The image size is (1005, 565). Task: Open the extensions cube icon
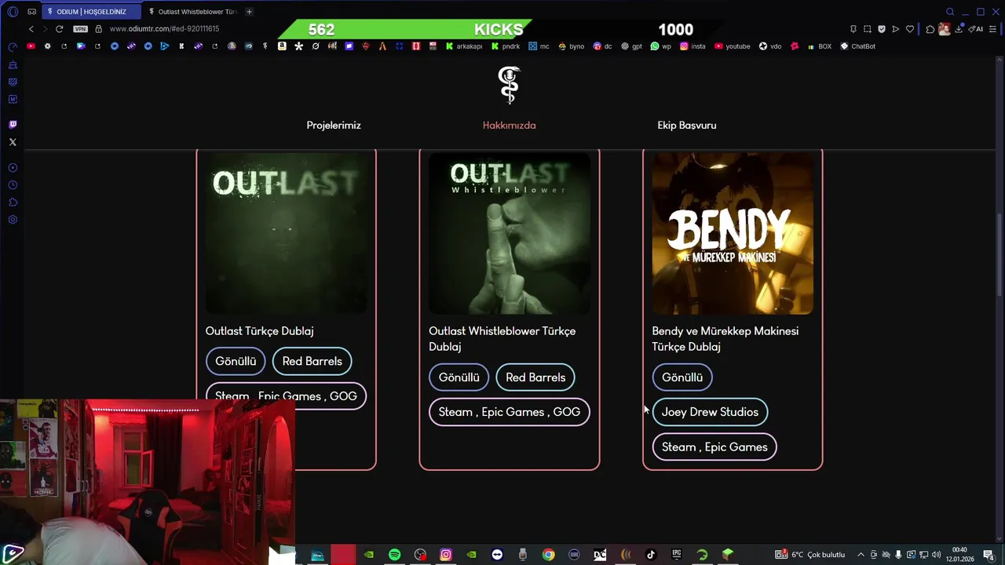930,29
